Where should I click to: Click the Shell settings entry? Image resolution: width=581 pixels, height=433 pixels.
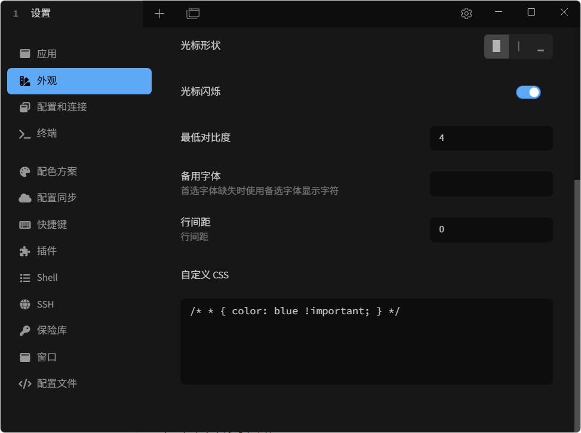pyautogui.click(x=47, y=277)
